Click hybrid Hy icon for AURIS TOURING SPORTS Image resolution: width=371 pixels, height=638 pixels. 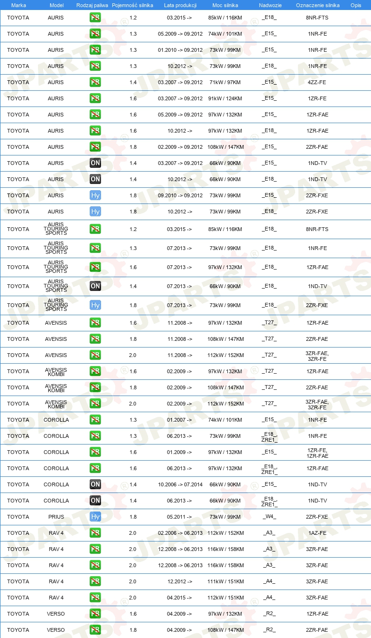point(95,305)
